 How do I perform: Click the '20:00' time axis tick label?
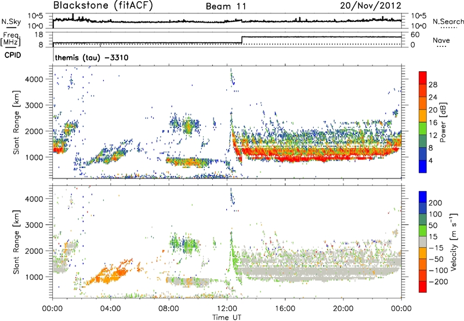point(343,309)
